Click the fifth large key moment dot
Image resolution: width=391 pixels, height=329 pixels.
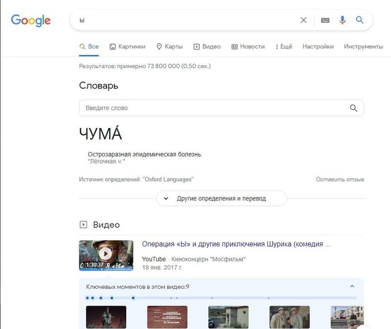tap(133, 298)
